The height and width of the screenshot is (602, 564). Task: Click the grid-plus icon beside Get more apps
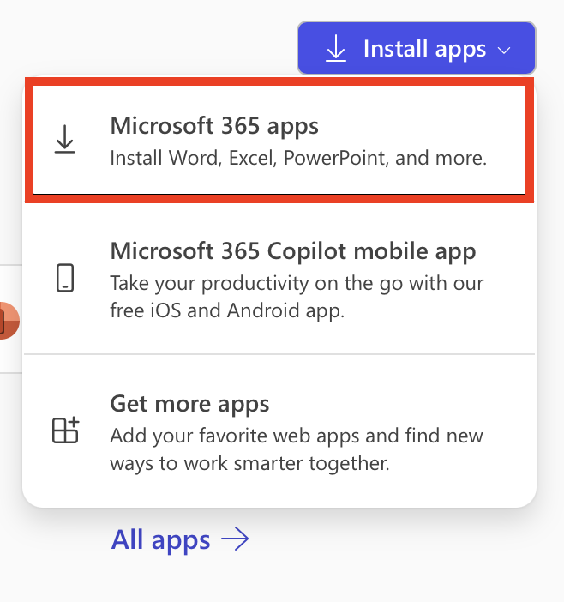pyautogui.click(x=65, y=430)
